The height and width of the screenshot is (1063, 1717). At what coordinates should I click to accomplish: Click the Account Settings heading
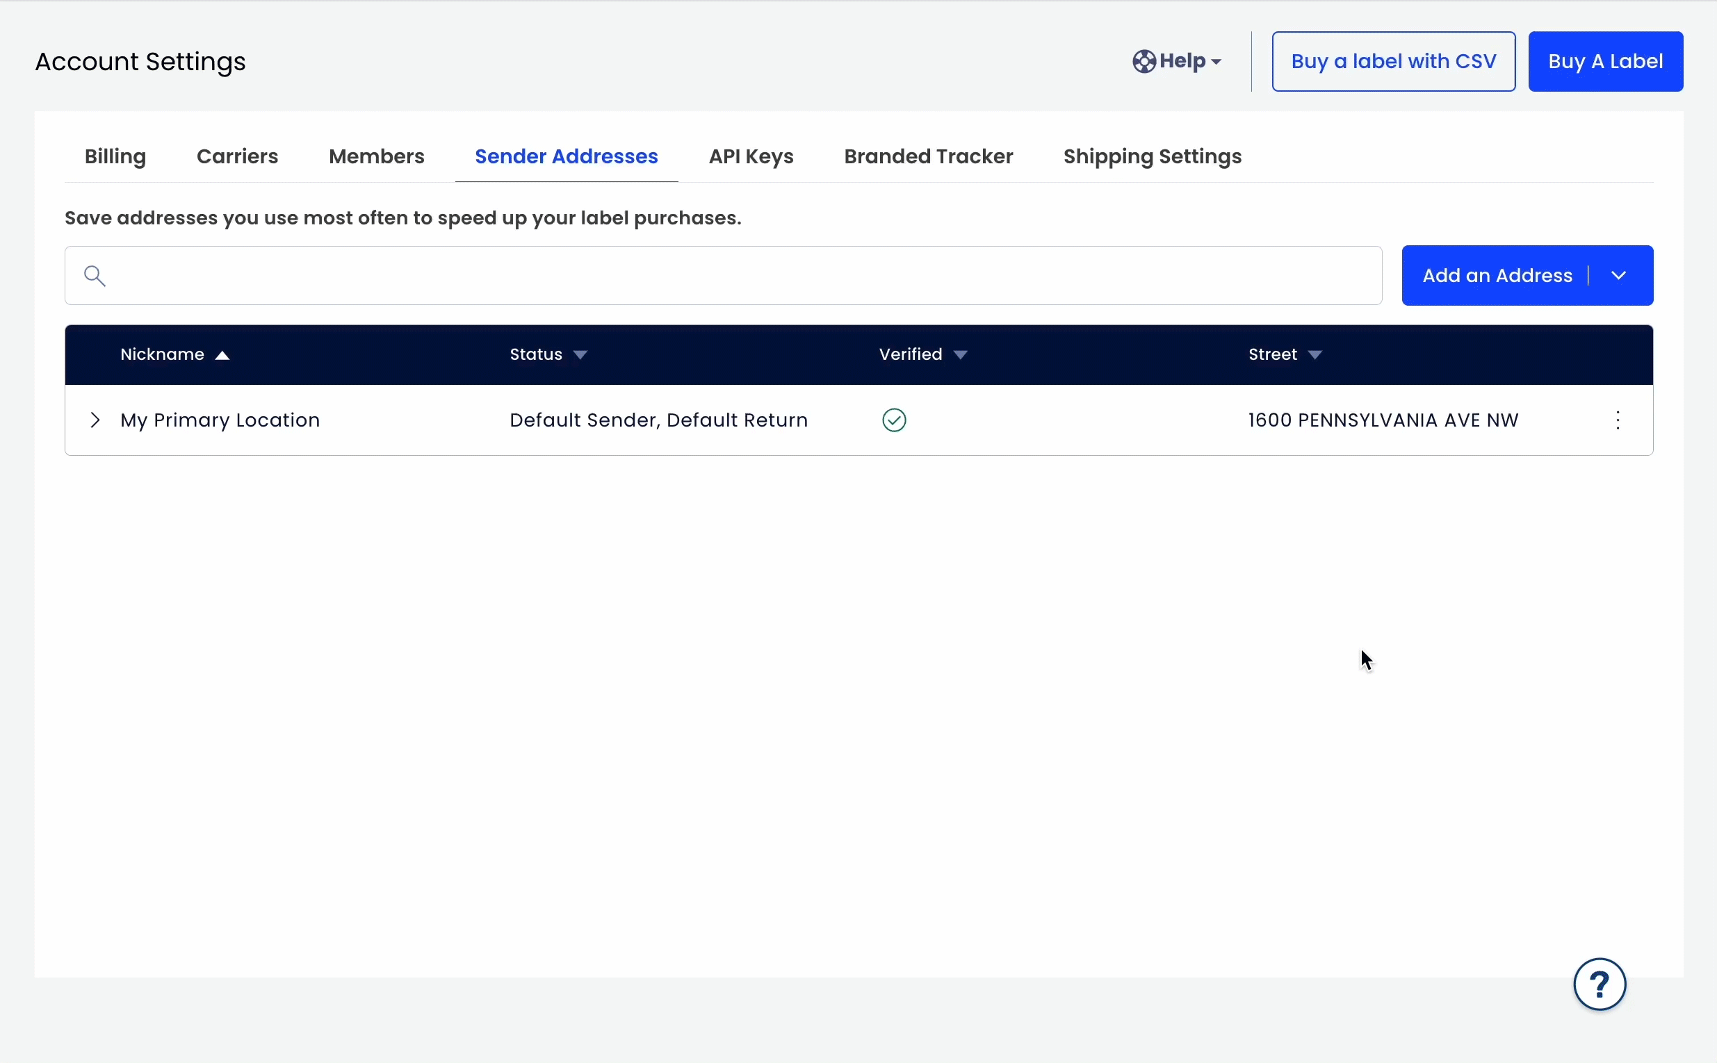pos(140,61)
